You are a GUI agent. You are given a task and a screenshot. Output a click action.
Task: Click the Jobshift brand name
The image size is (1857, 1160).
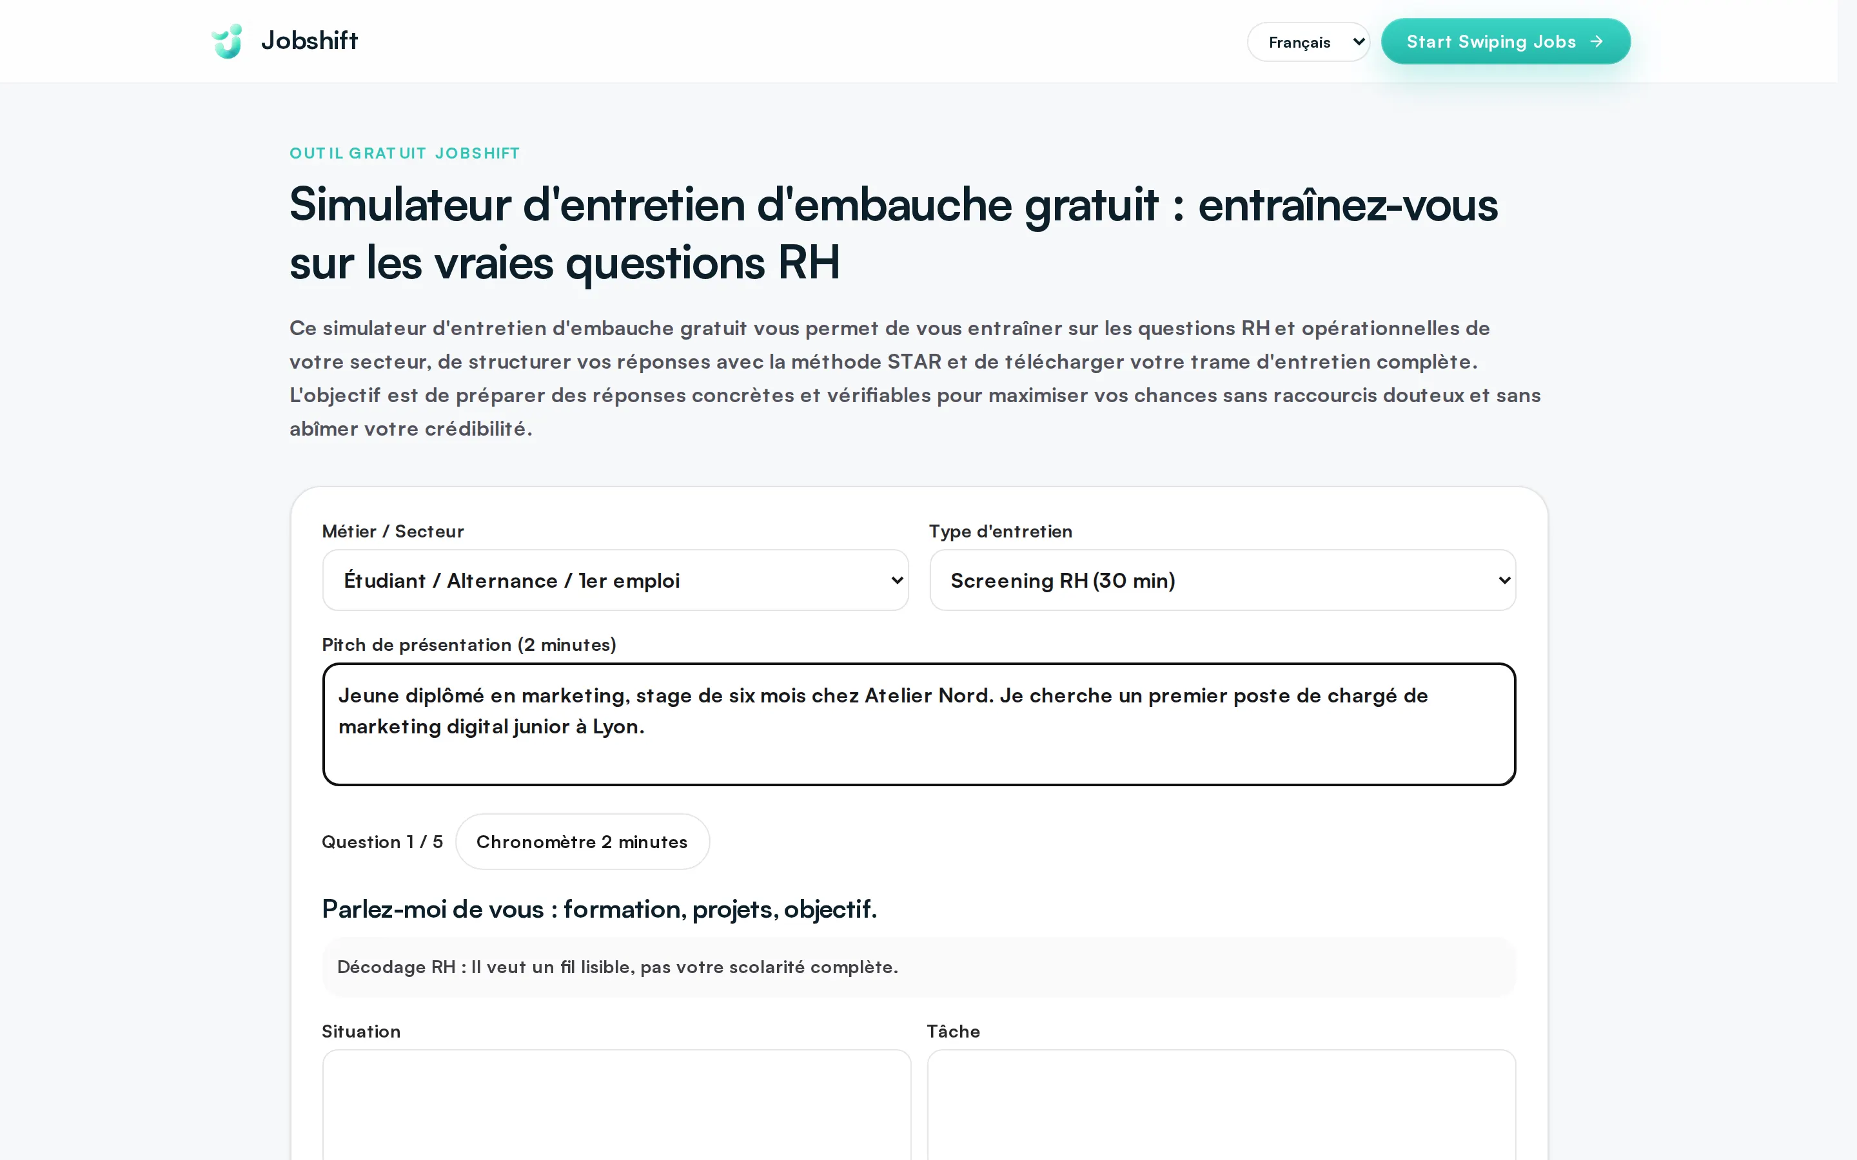coord(309,41)
